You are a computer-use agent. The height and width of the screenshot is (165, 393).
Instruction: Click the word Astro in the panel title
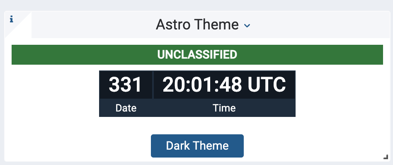[x=173, y=25]
